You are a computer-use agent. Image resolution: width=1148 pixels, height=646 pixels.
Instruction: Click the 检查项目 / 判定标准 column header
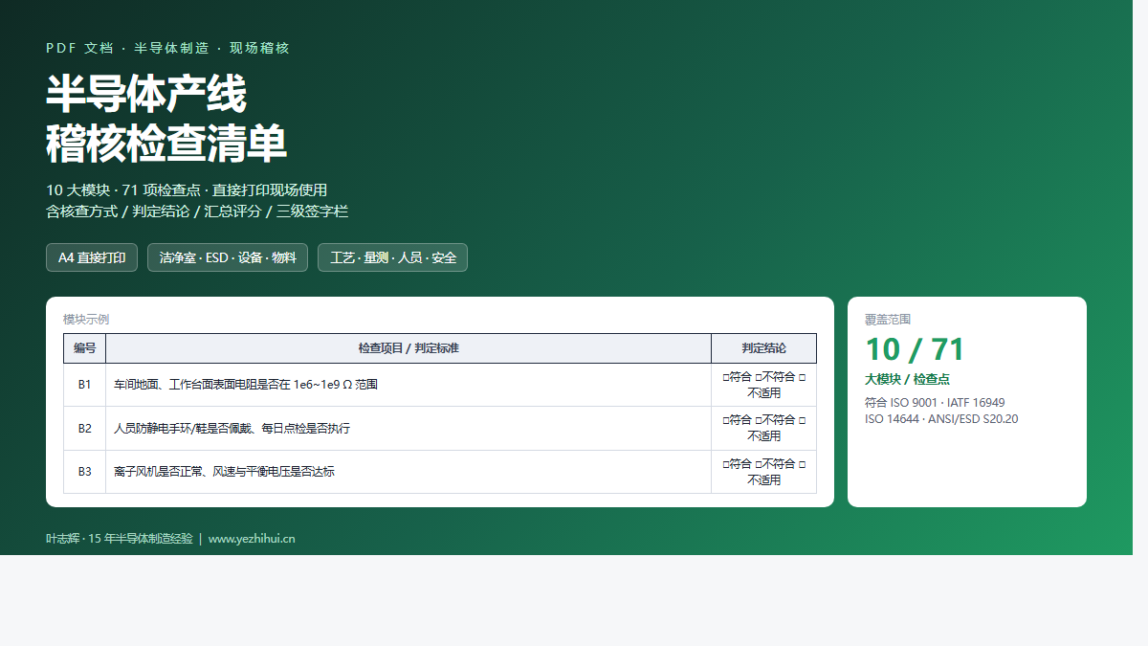[x=408, y=348]
